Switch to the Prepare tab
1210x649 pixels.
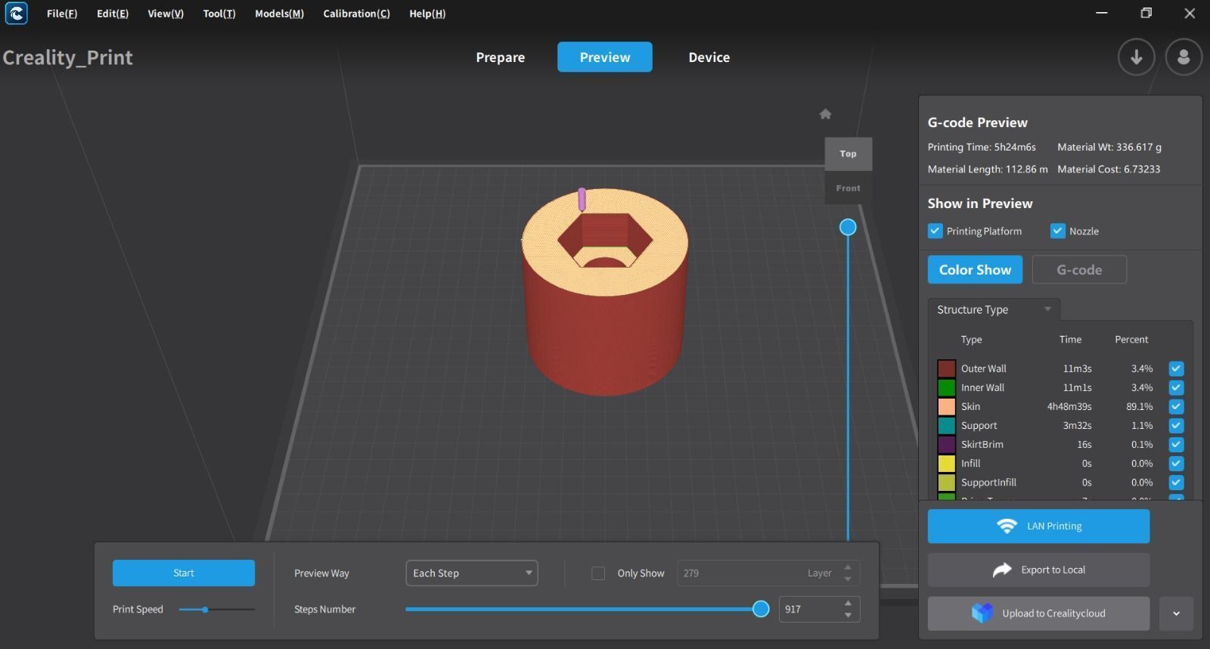tap(500, 57)
